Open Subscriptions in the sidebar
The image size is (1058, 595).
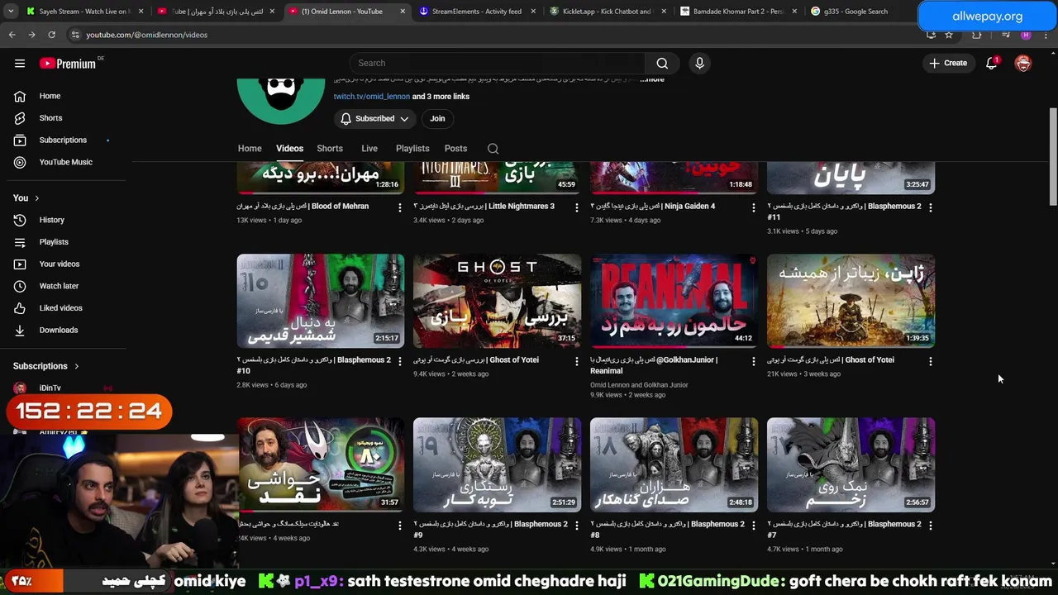(x=62, y=140)
